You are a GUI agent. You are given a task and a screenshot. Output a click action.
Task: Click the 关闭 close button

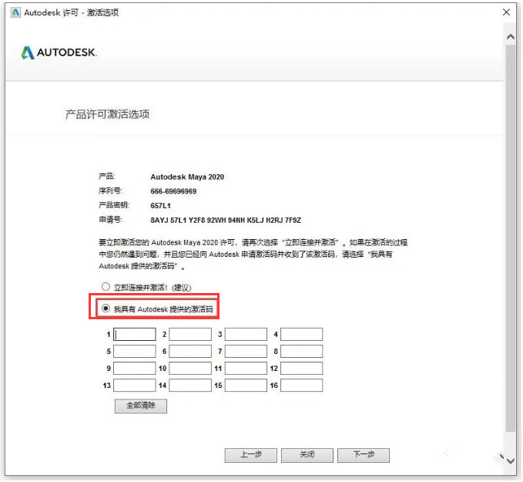[x=307, y=455]
